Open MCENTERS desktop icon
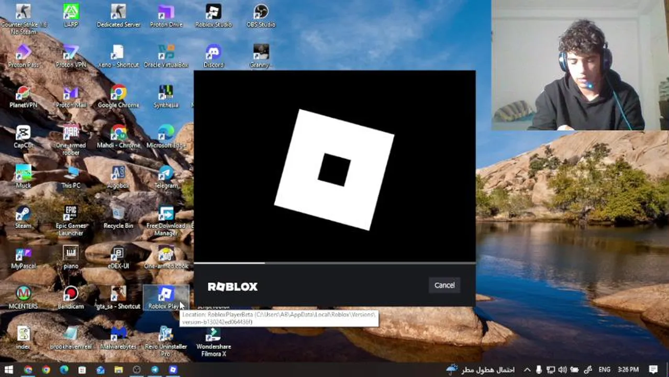 pos(24,297)
